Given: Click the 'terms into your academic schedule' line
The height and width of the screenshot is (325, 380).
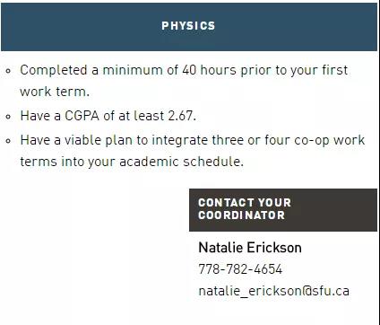Looking at the screenshot, I should (132, 162).
